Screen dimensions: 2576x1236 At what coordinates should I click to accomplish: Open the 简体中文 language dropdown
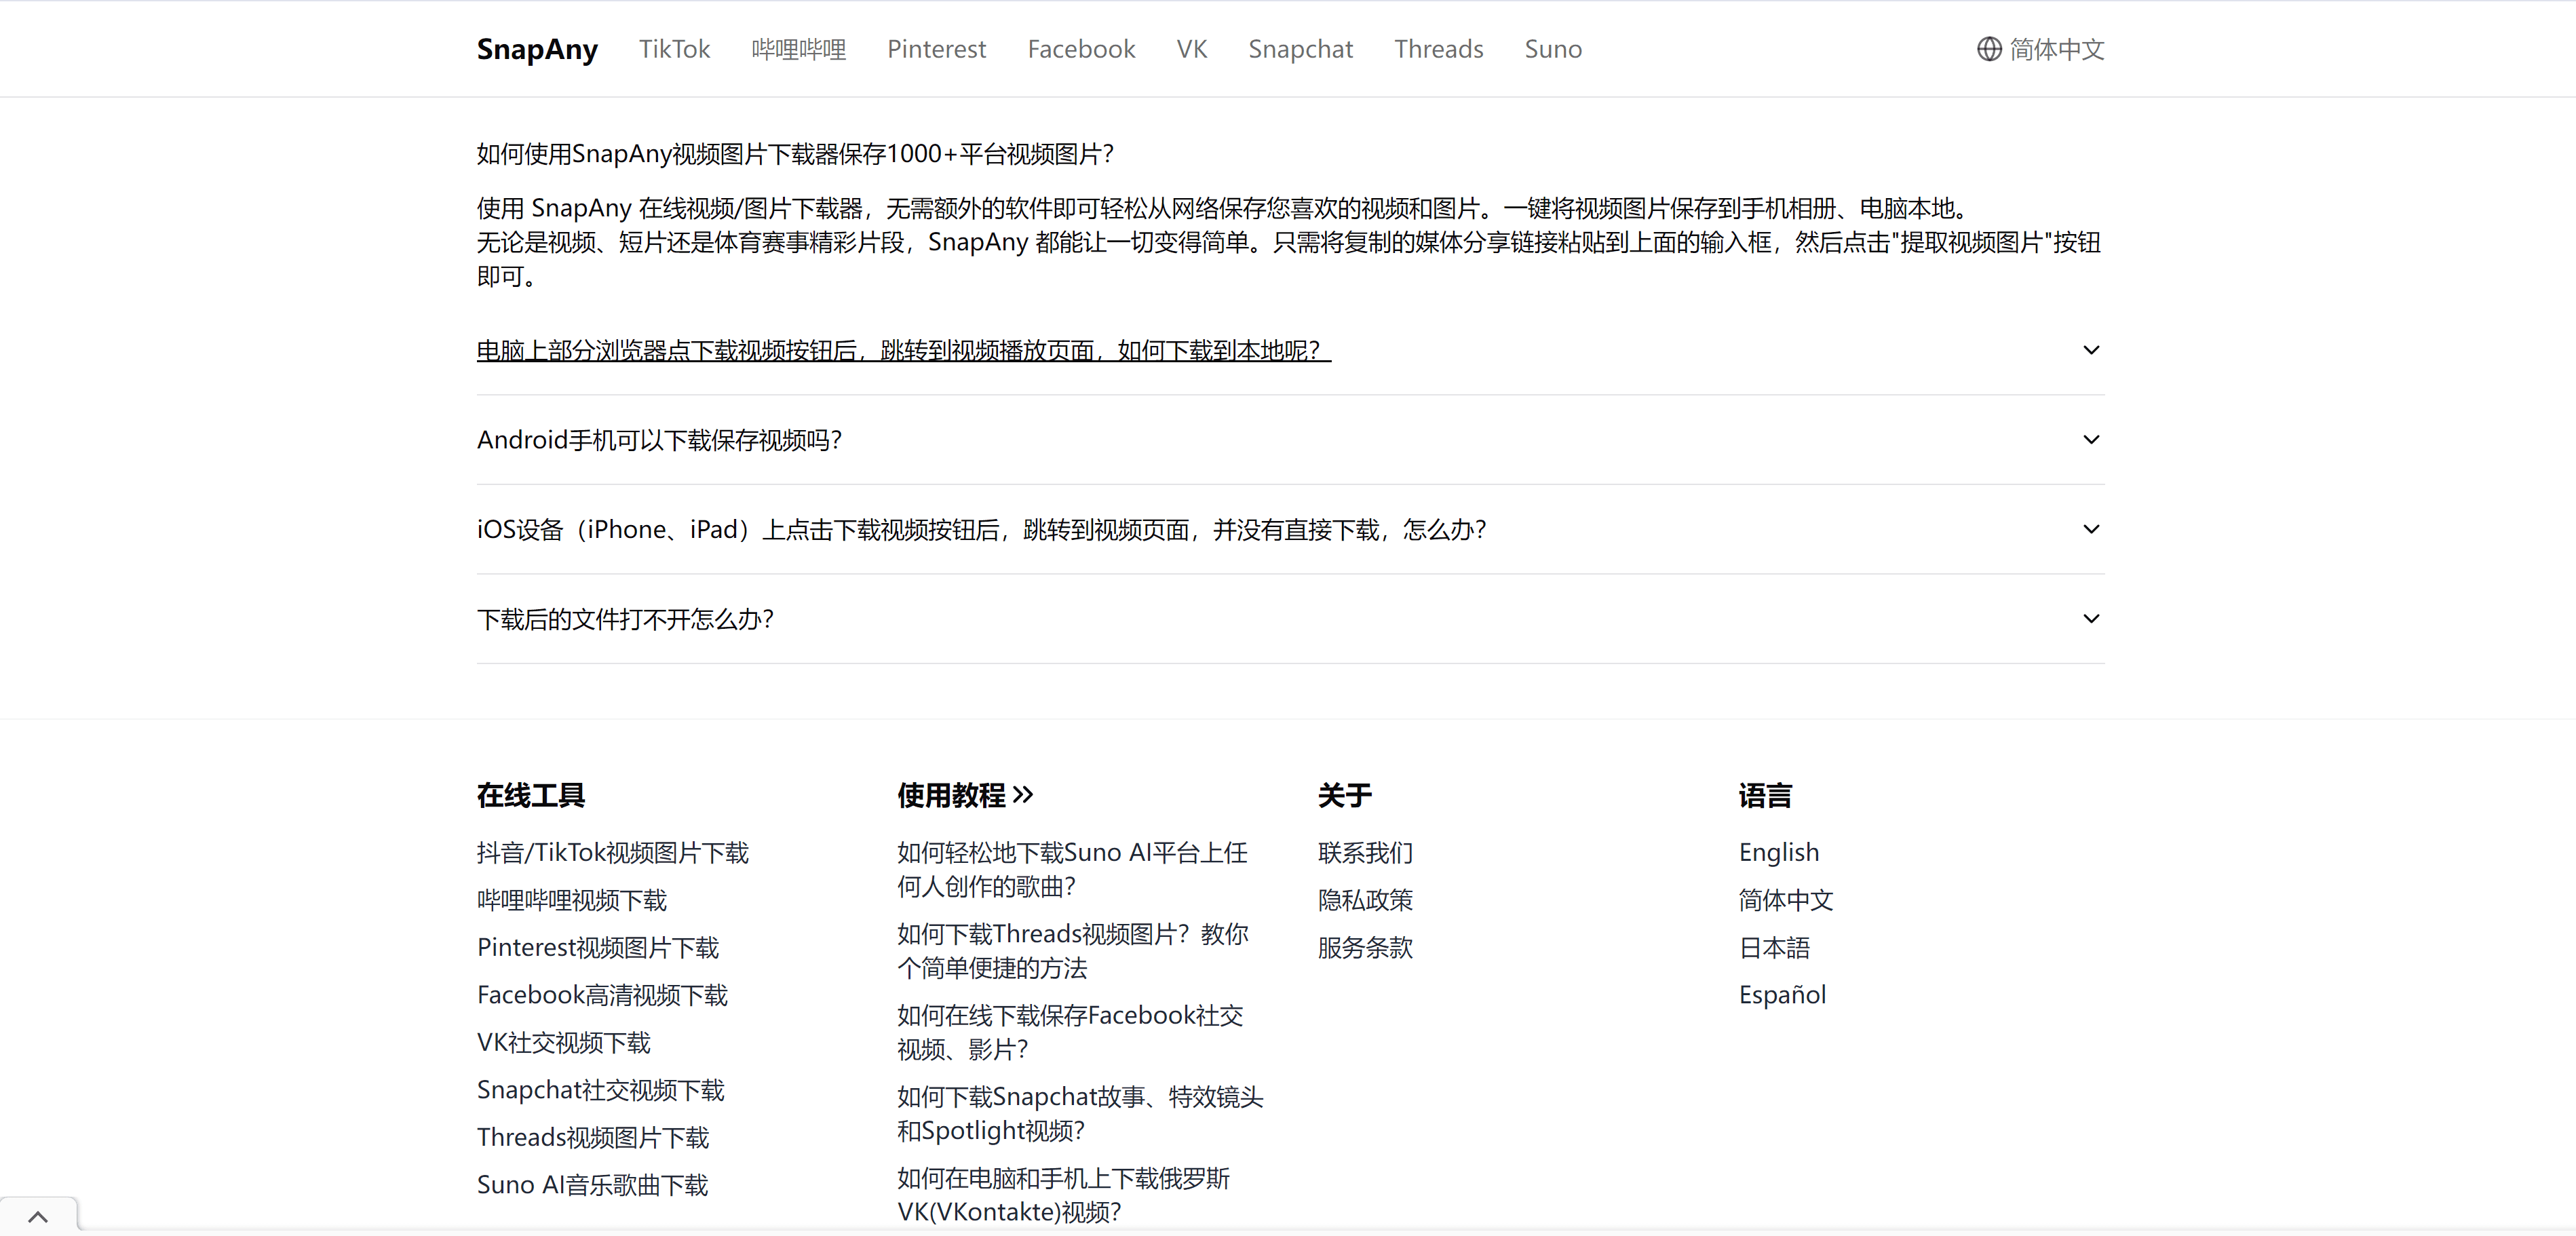point(2056,49)
